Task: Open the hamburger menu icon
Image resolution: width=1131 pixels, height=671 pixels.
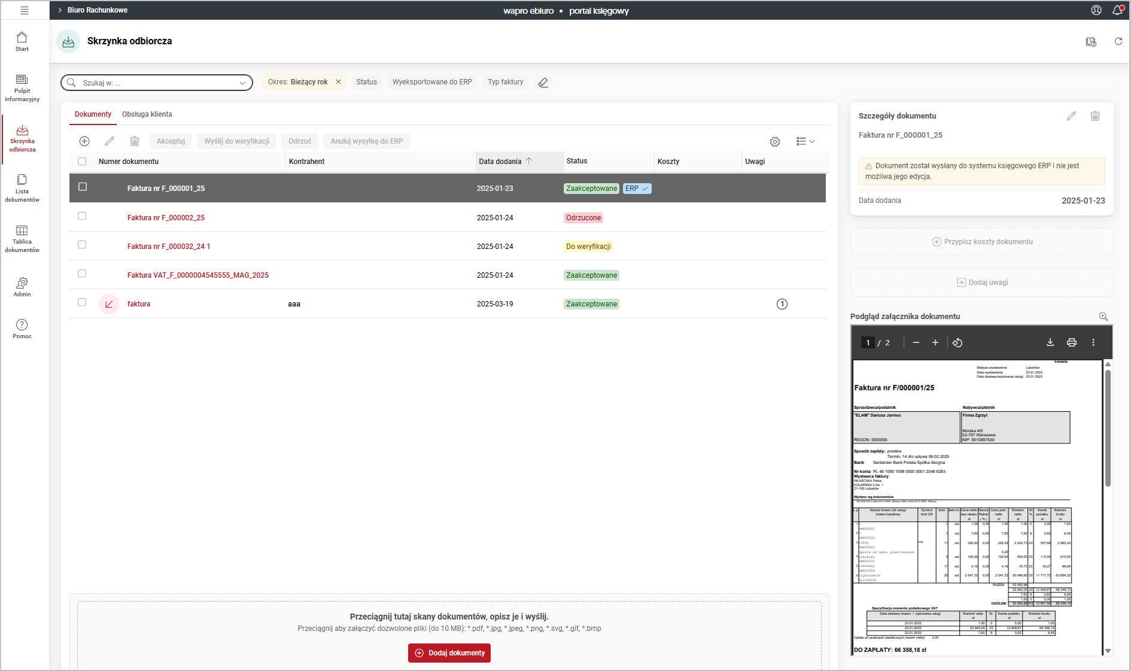Action: pos(25,10)
